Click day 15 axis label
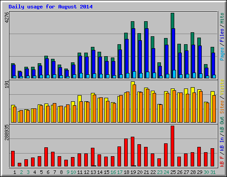Image resolution: width=227 pixels, height=177 pixels. click(106, 172)
